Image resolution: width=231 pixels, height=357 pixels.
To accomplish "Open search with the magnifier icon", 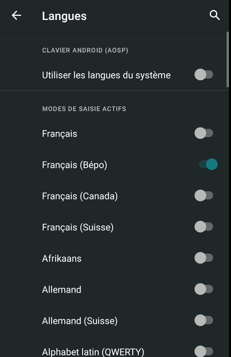I will click(x=214, y=15).
